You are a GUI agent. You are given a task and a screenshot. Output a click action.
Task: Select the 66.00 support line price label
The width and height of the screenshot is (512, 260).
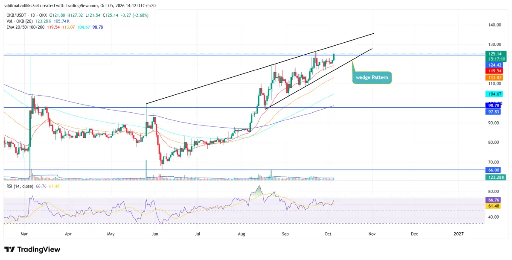click(x=494, y=169)
